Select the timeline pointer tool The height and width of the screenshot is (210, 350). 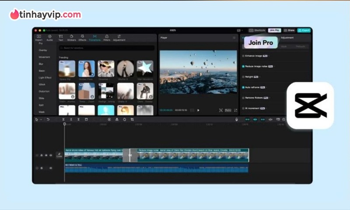point(37,120)
